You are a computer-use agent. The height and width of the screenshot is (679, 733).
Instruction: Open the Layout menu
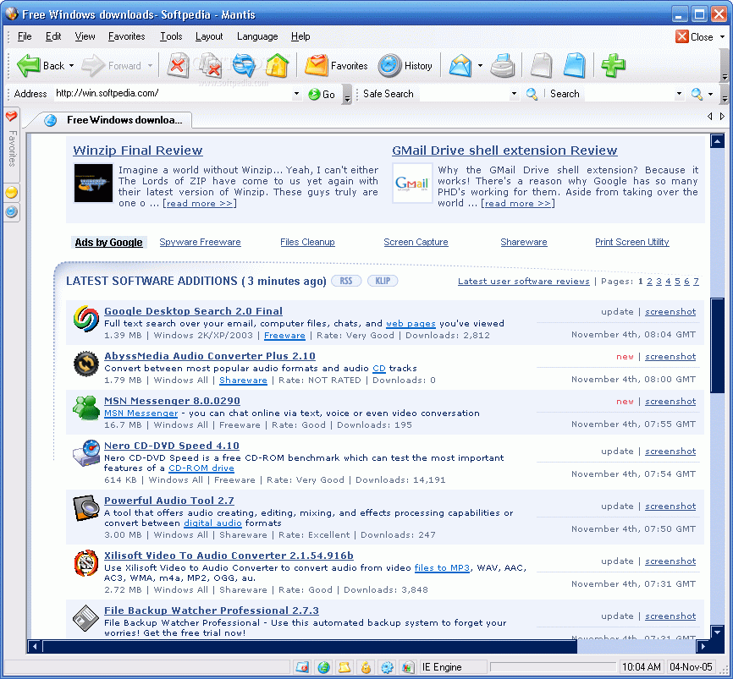[x=209, y=36]
